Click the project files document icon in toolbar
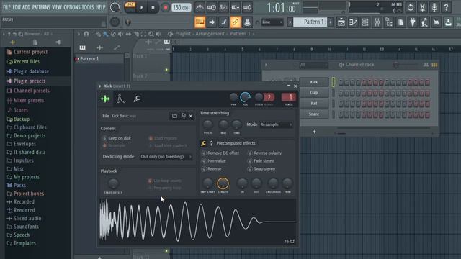 click(400, 22)
